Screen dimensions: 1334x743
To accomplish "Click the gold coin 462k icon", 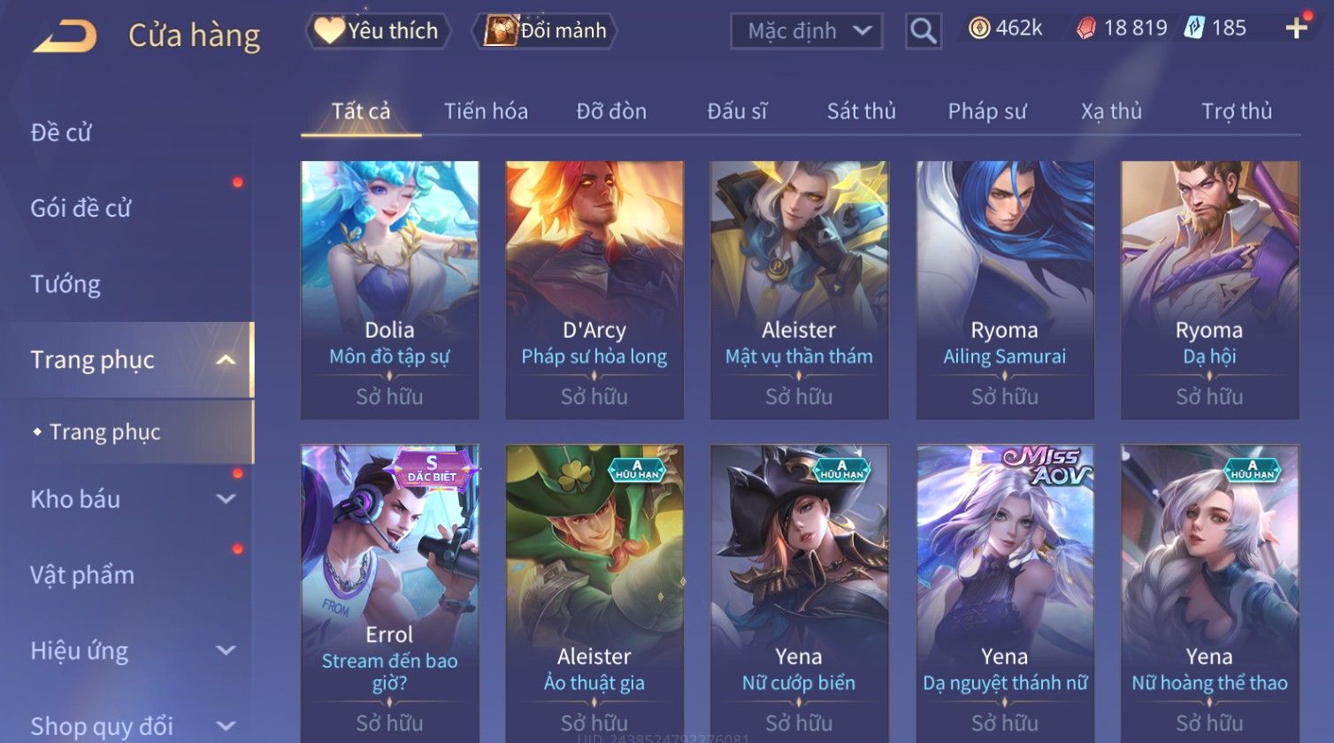I will pyautogui.click(x=978, y=28).
